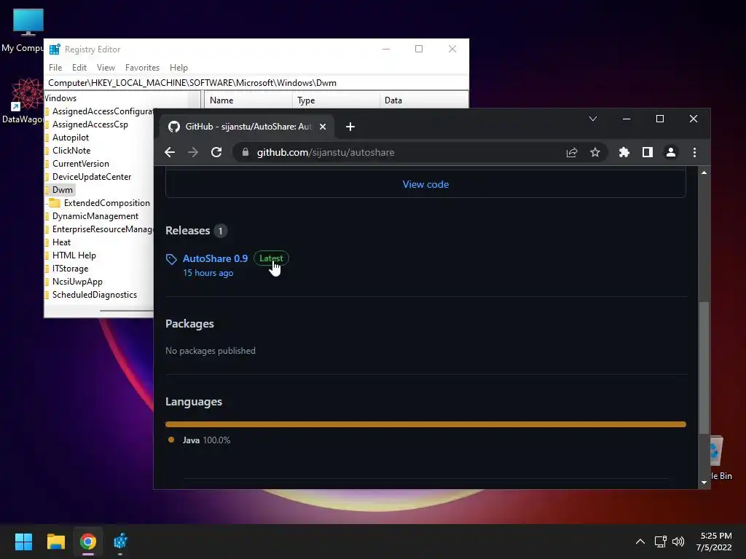Click the ExtendedComposition folder icon
This screenshot has width=746, height=559.
click(x=55, y=203)
